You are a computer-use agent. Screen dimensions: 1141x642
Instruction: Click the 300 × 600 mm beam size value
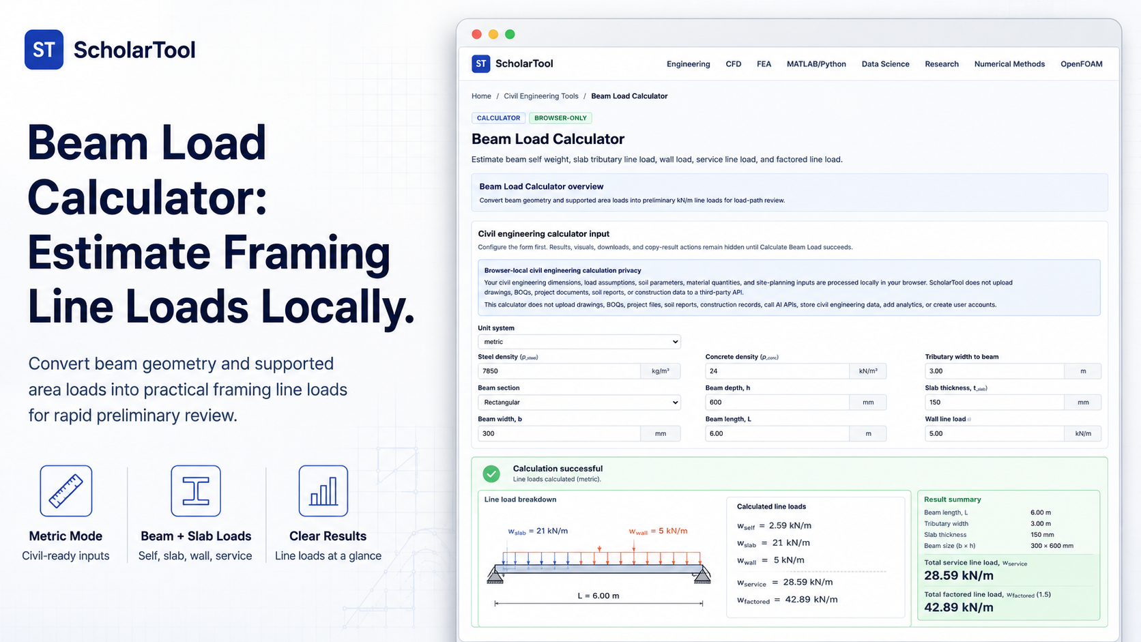1052,546
